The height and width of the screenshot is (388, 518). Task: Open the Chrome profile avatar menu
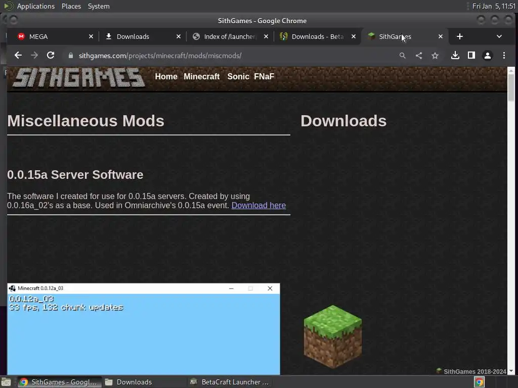[x=487, y=56]
